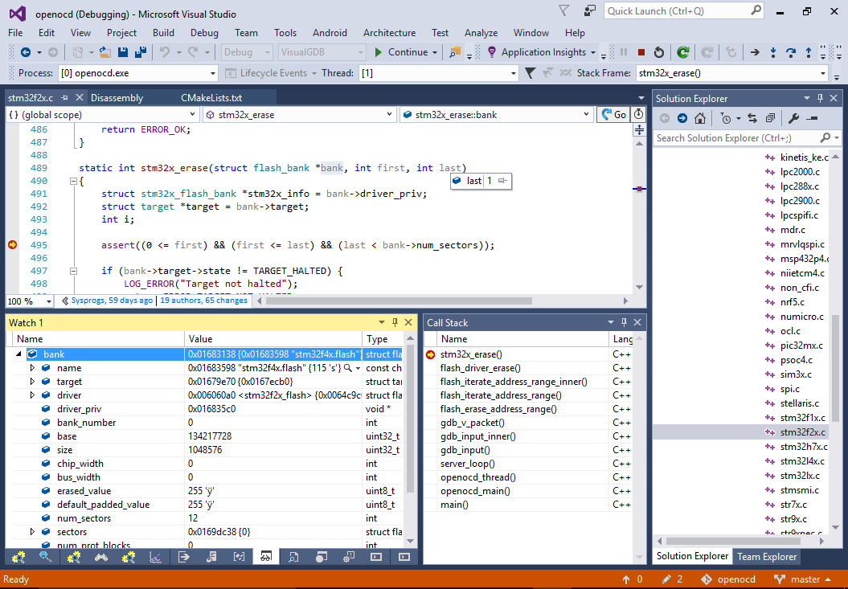Toggle pin on stm32f2x.c tab
848x589 pixels.
click(64, 97)
